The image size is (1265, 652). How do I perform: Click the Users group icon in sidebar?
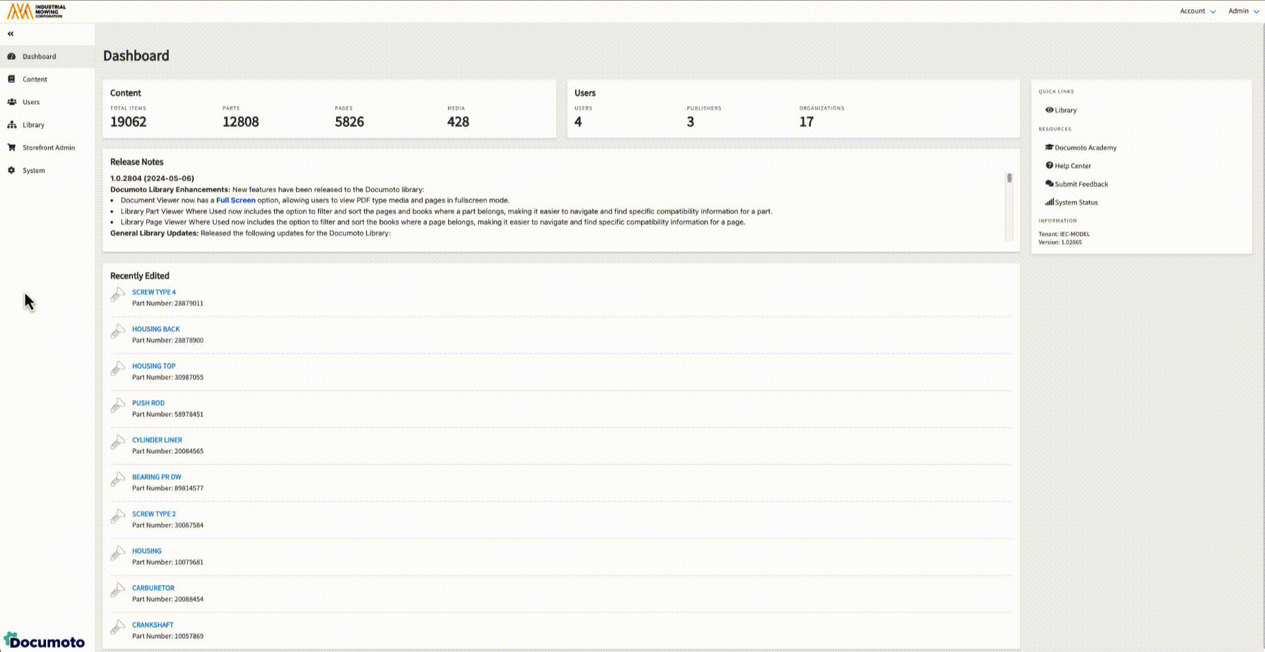12,102
